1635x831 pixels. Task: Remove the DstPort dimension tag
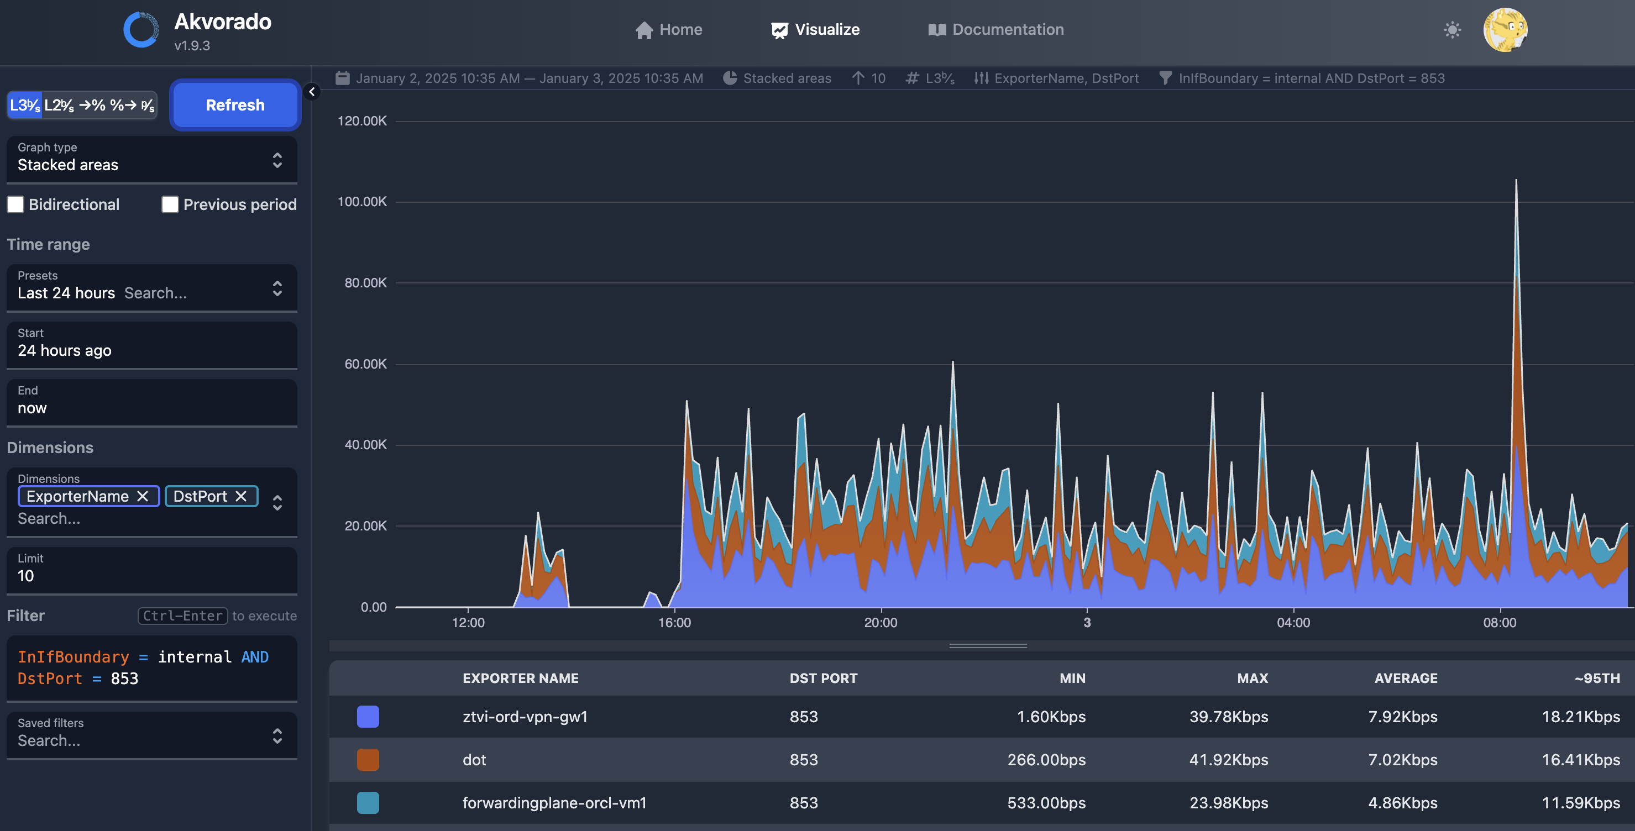click(x=241, y=496)
